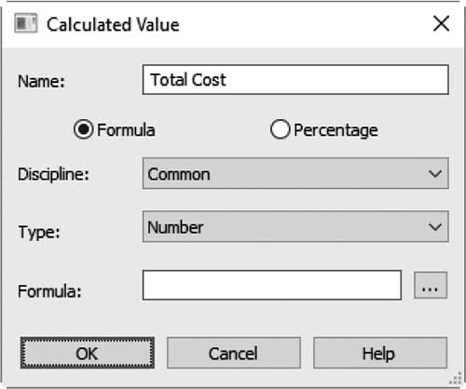This screenshot has height=389, width=466.
Task: Click the Name: label
Action: 41,81
